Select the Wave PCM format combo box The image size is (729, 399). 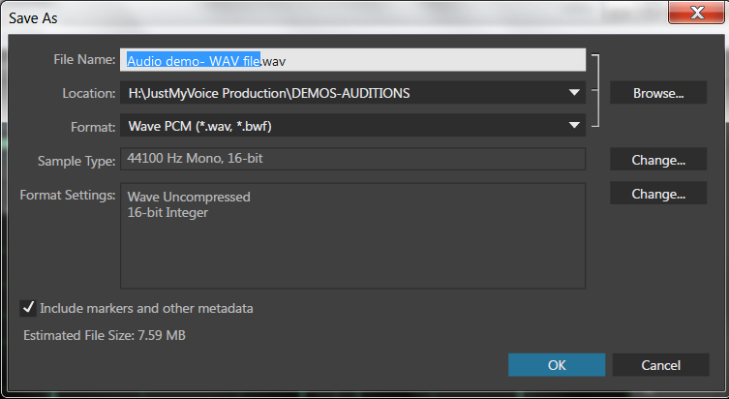(x=352, y=125)
